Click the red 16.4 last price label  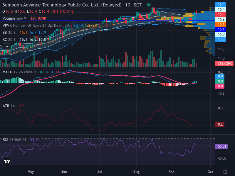[221, 14]
